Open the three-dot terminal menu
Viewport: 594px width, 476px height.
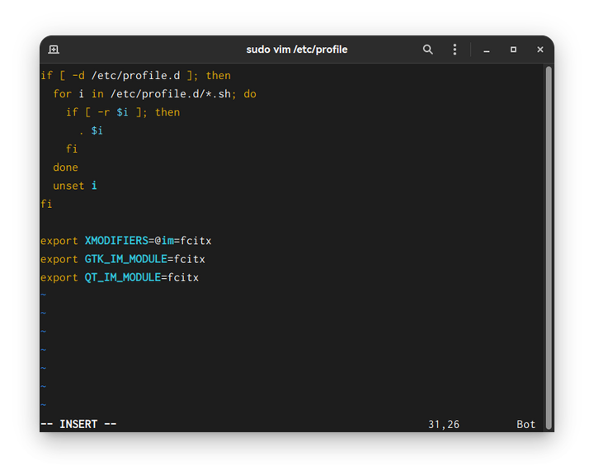coord(455,49)
